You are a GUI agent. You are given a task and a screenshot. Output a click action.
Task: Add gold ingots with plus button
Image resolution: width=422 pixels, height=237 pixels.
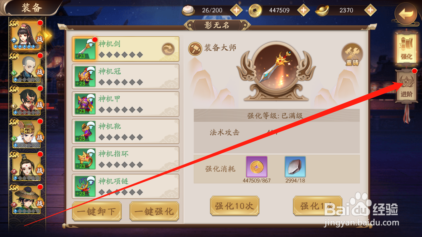click(370, 11)
